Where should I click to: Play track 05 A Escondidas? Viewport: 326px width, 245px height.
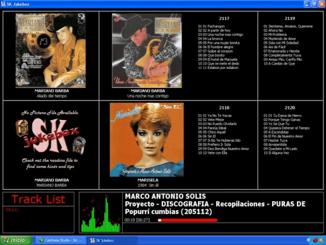276,132
